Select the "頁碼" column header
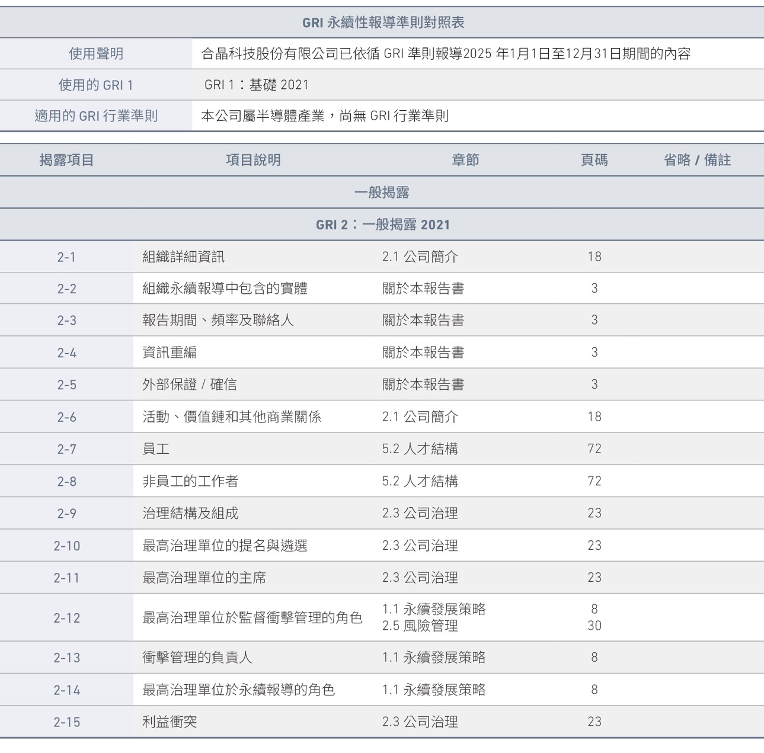 [594, 160]
